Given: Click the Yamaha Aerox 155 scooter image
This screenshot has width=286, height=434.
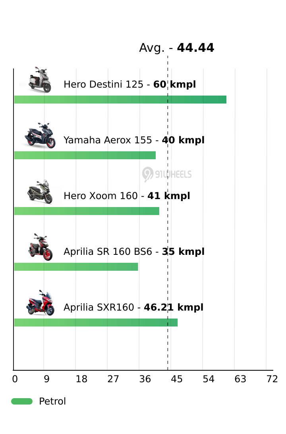Looking at the screenshot, I should [x=40, y=135].
